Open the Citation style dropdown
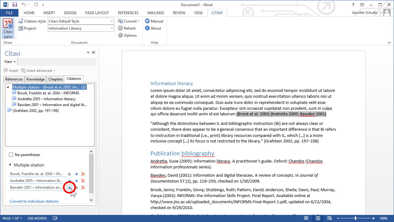 tap(112, 21)
